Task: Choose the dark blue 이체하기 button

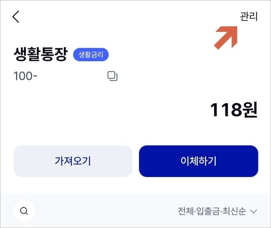Action: click(x=198, y=161)
